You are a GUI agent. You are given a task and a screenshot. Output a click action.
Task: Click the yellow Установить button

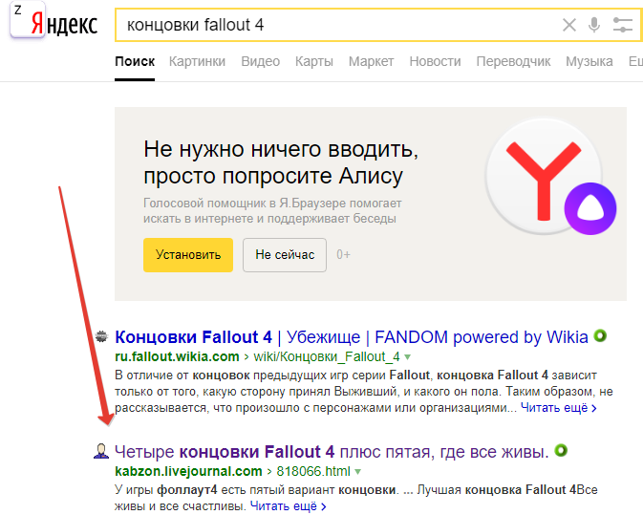[x=188, y=254]
